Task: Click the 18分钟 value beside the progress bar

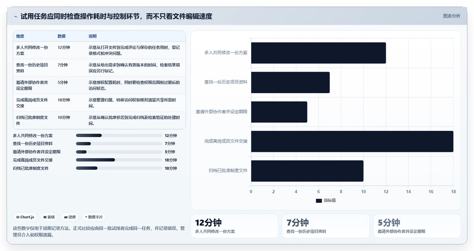Action: pos(171,160)
